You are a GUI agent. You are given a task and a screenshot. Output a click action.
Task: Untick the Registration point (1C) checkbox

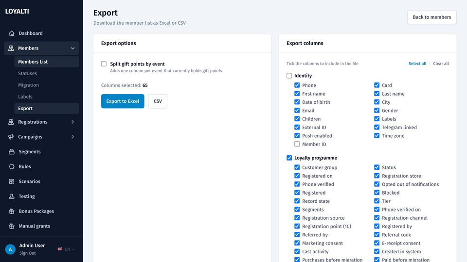[297, 226]
